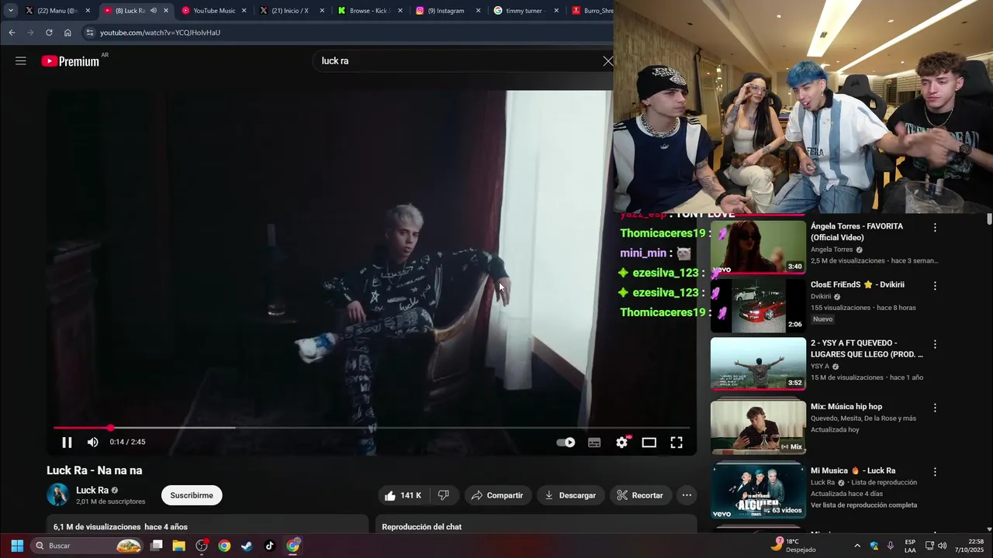
Task: Mute the video player volume
Action: [x=93, y=443]
